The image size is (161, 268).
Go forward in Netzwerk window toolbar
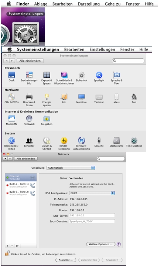click(10, 159)
